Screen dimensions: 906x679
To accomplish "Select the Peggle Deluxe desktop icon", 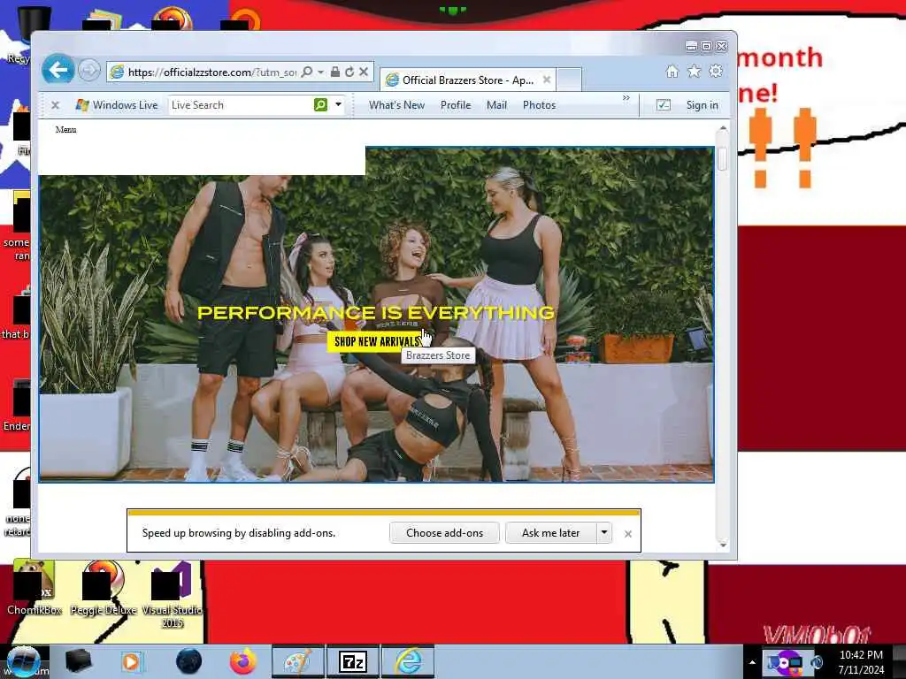I will pyautogui.click(x=104, y=588).
